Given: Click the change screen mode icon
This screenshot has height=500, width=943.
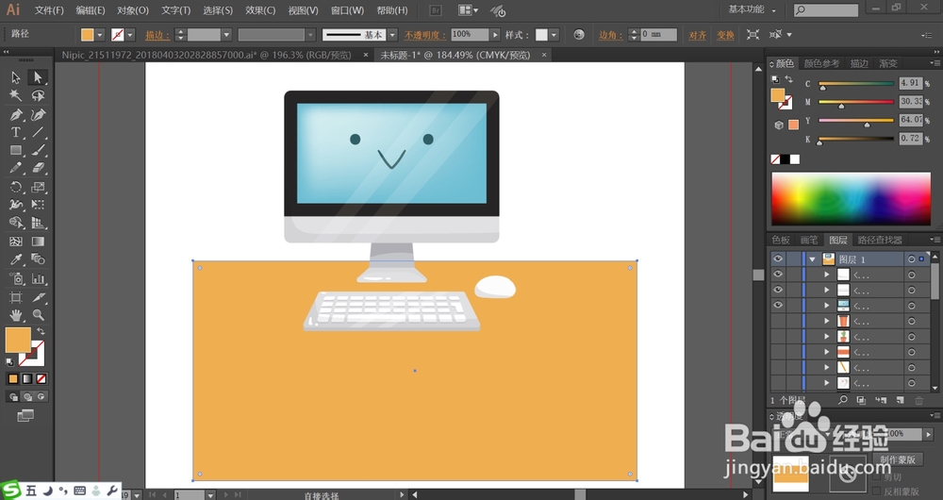Looking at the screenshot, I should pyautogui.click(x=25, y=416).
